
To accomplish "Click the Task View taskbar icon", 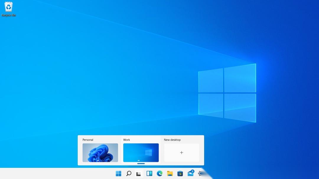I will coord(139,174).
